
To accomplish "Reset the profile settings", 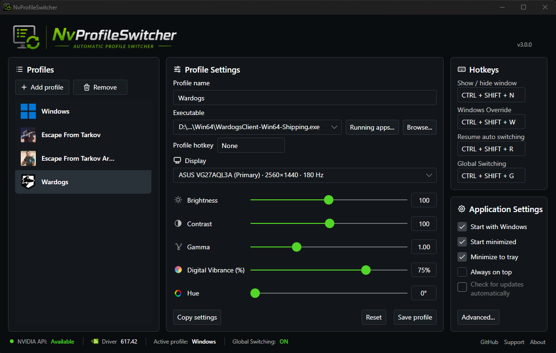I will [x=374, y=317].
